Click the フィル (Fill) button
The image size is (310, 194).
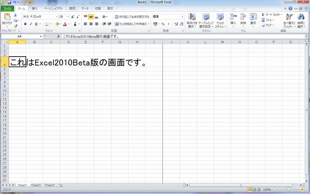pyautogui.click(x=268, y=20)
